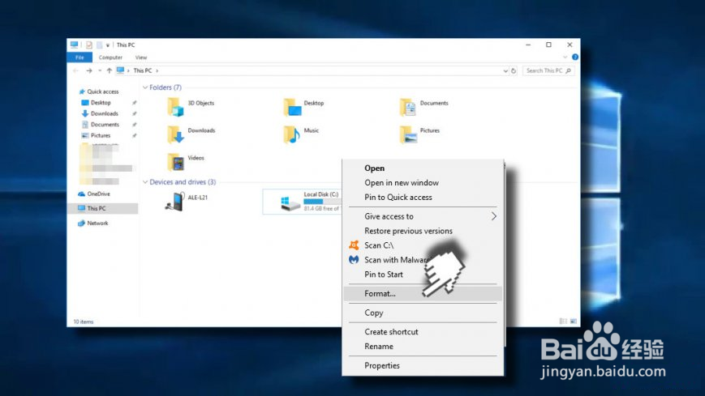The height and width of the screenshot is (396, 705).
Task: Select Desktop in the navigation pane
Action: tap(101, 103)
